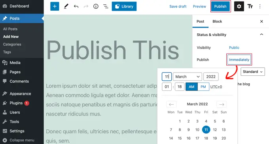This screenshot has width=269, height=144.
Task: Click the blue plus add block button
Action: tap(55, 6)
